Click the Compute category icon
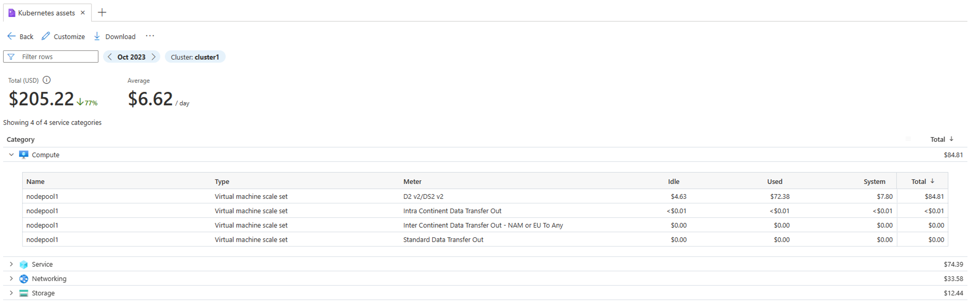This screenshot has width=971, height=304. click(23, 155)
